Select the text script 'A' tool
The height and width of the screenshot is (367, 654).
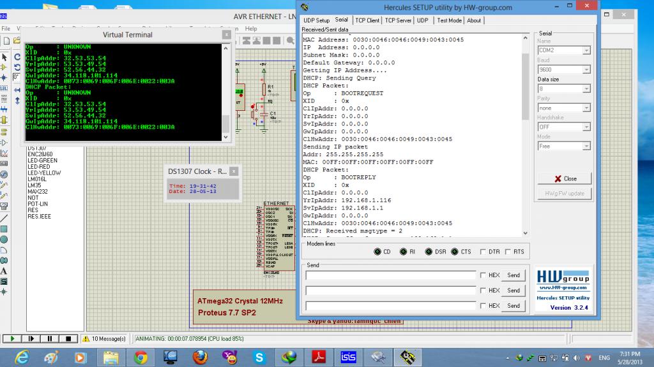click(x=4, y=271)
